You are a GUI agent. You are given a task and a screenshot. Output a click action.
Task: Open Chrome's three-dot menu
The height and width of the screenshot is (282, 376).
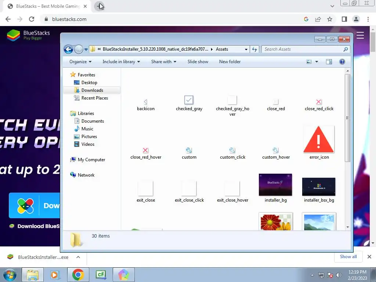point(368,19)
